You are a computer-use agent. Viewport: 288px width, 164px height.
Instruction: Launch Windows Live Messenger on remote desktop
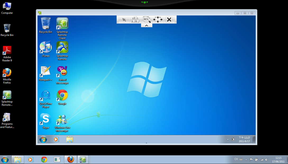point(62,123)
